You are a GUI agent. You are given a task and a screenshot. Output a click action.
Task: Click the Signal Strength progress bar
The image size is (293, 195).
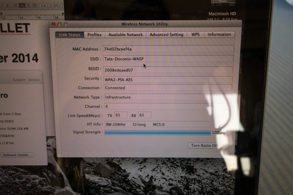tap(158, 133)
